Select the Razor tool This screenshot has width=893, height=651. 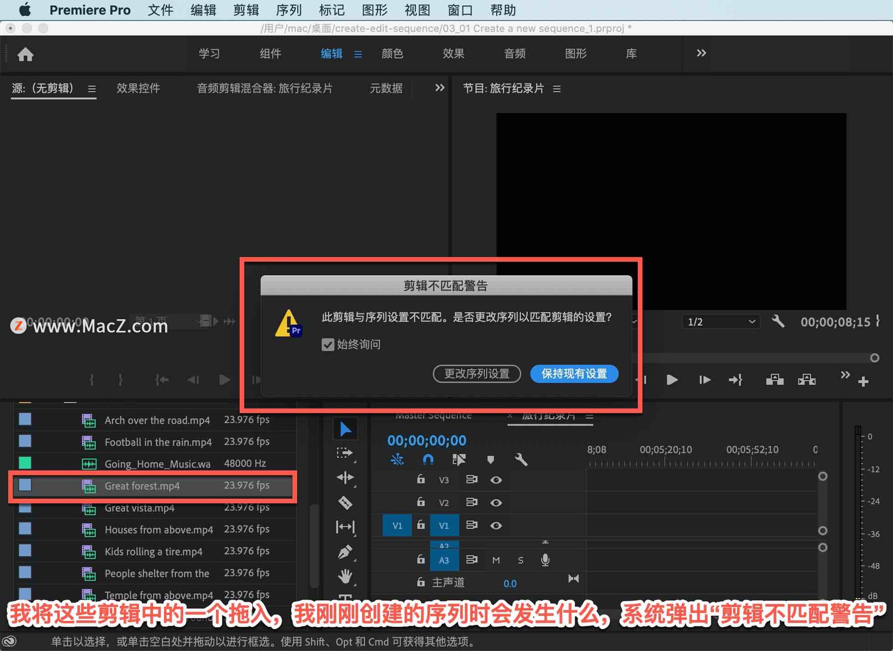click(x=345, y=503)
